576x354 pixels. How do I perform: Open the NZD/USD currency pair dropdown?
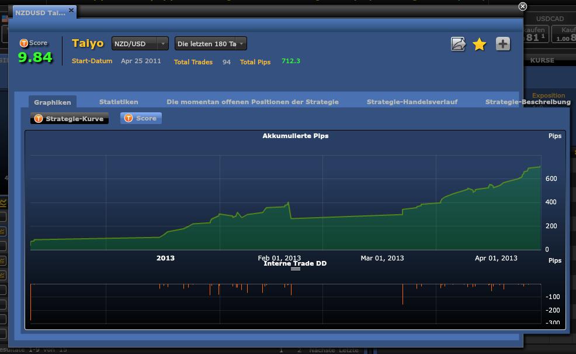point(140,44)
